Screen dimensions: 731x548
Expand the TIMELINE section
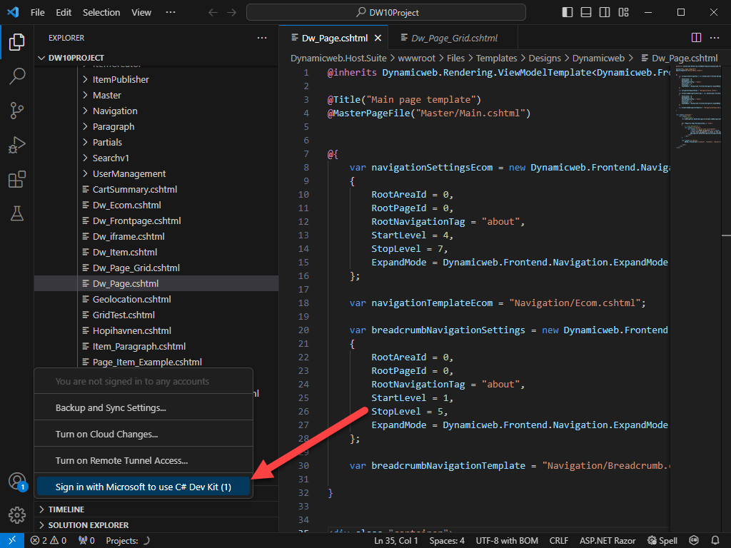pos(156,509)
